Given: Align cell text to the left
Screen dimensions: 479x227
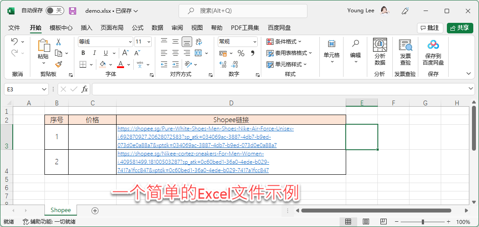Looking at the screenshot, I should point(164,53).
